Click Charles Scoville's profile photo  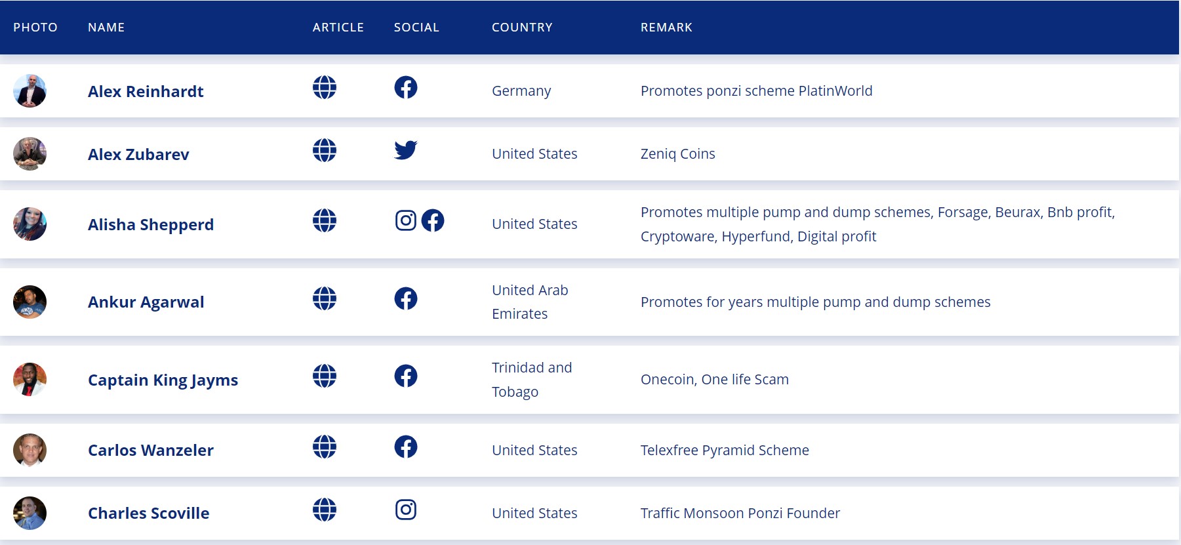(x=30, y=513)
